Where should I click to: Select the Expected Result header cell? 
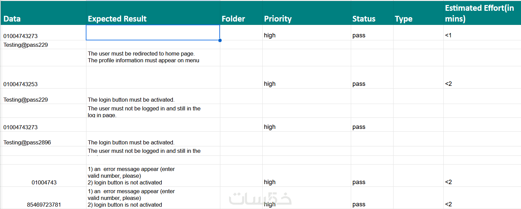click(x=117, y=19)
